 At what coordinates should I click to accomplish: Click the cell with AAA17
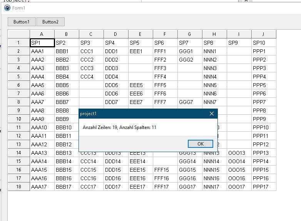42,187
